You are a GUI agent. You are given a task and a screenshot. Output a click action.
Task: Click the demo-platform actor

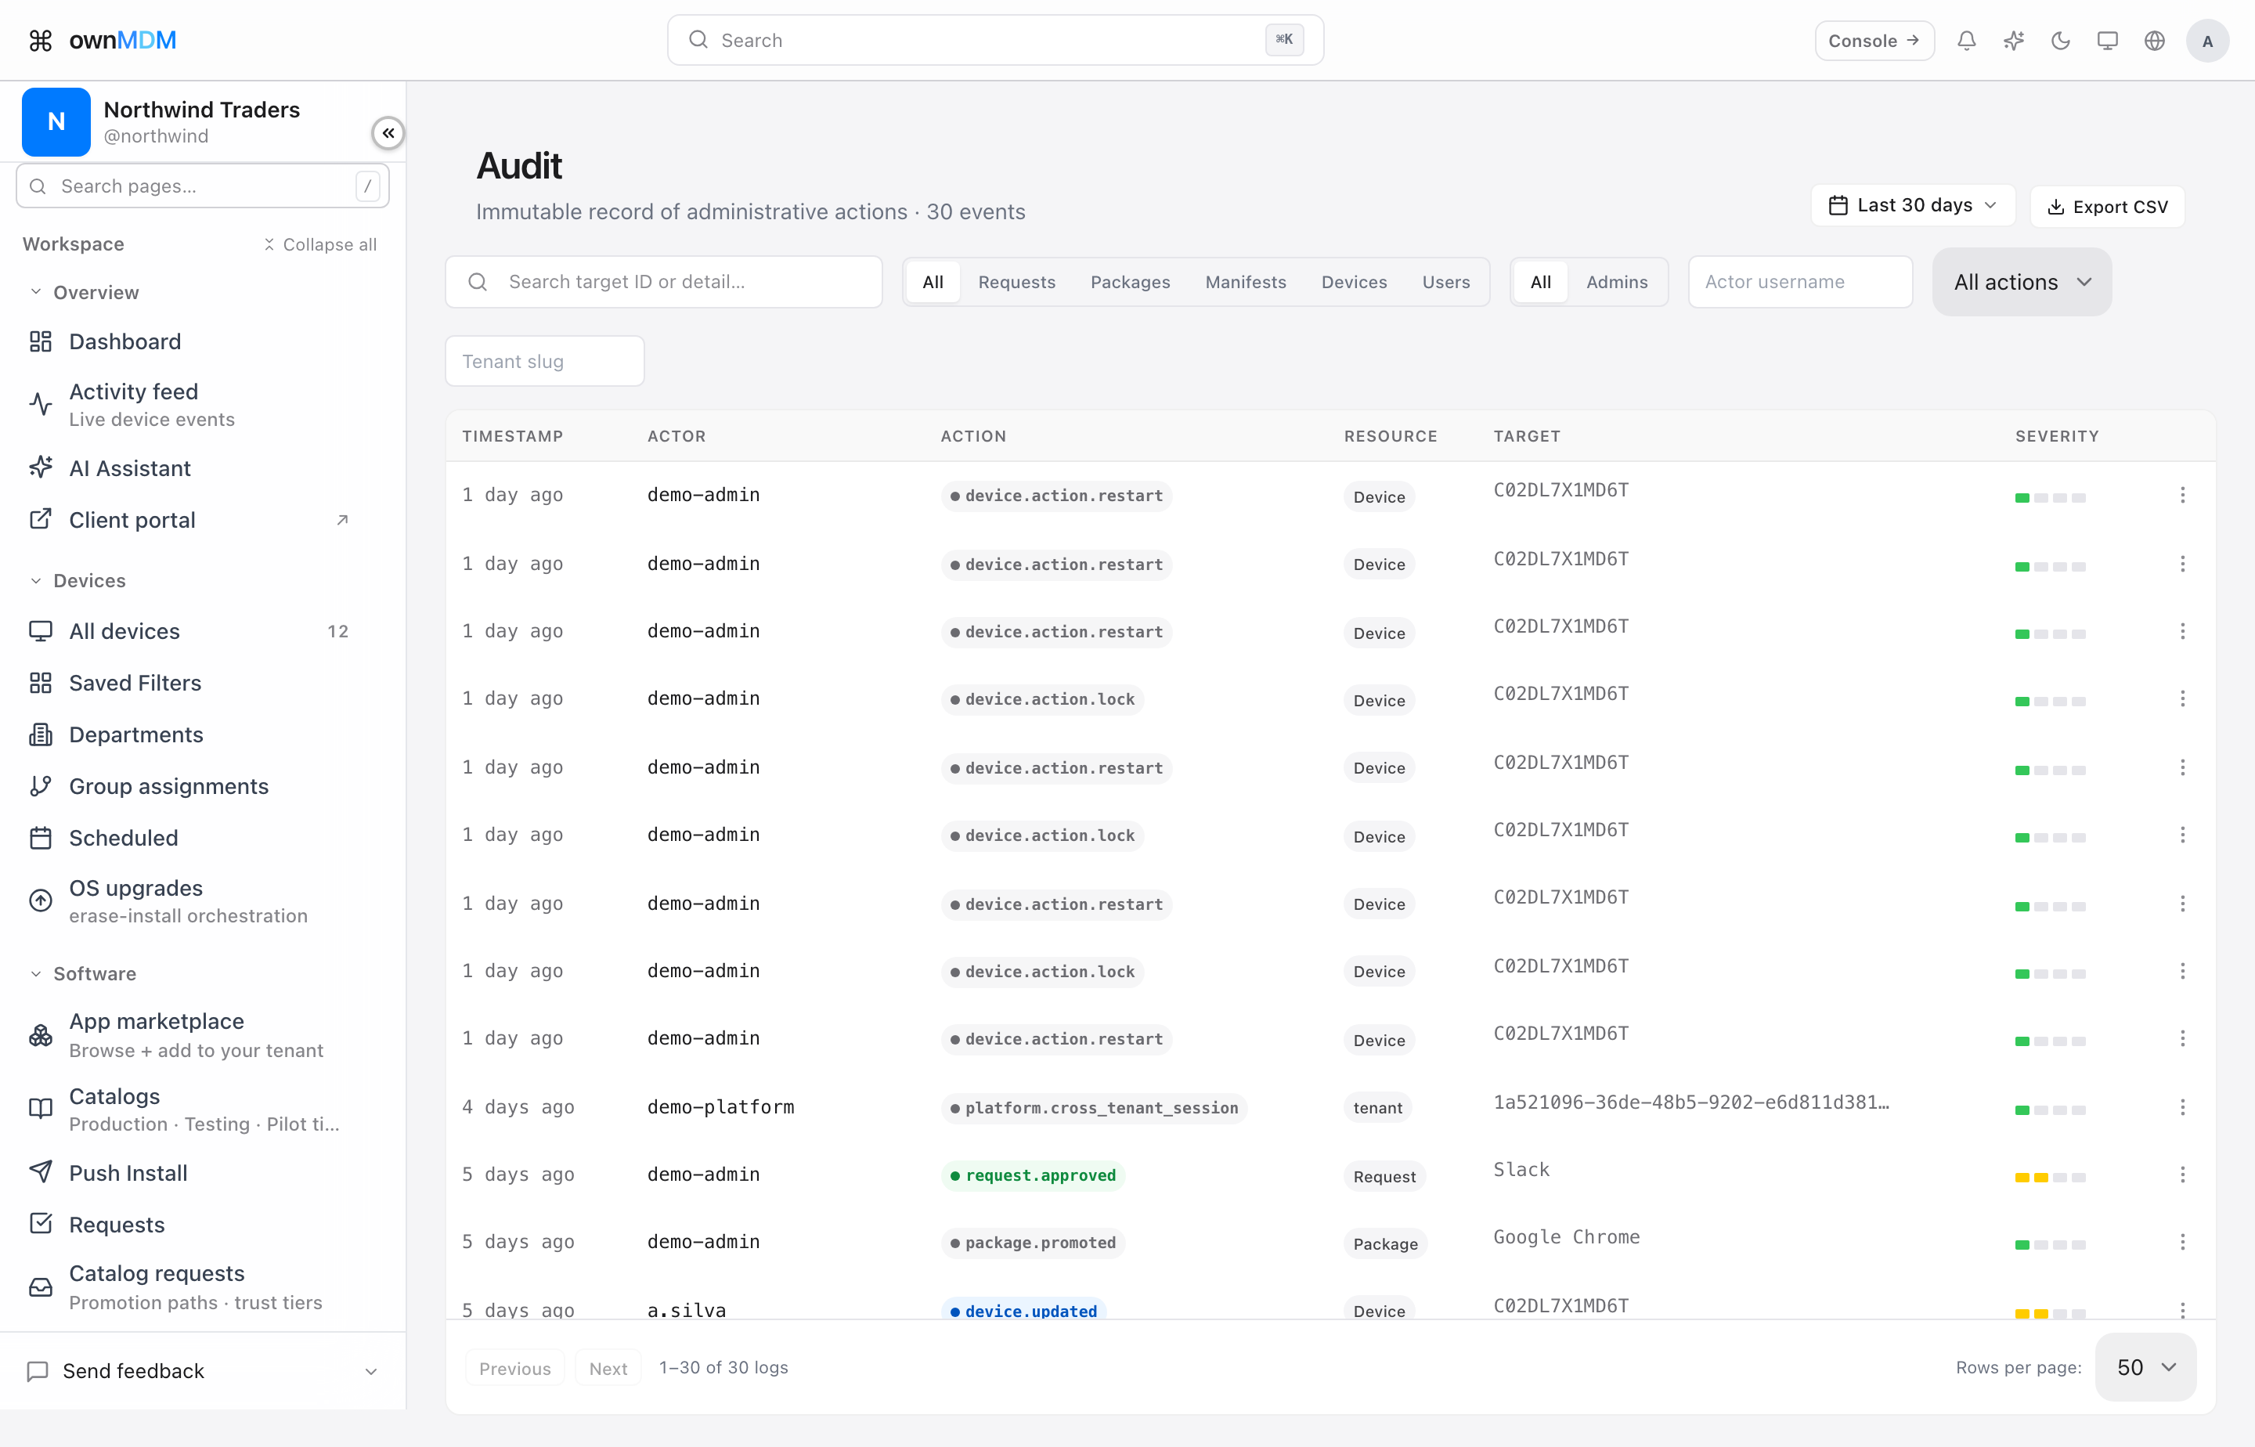pos(720,1107)
